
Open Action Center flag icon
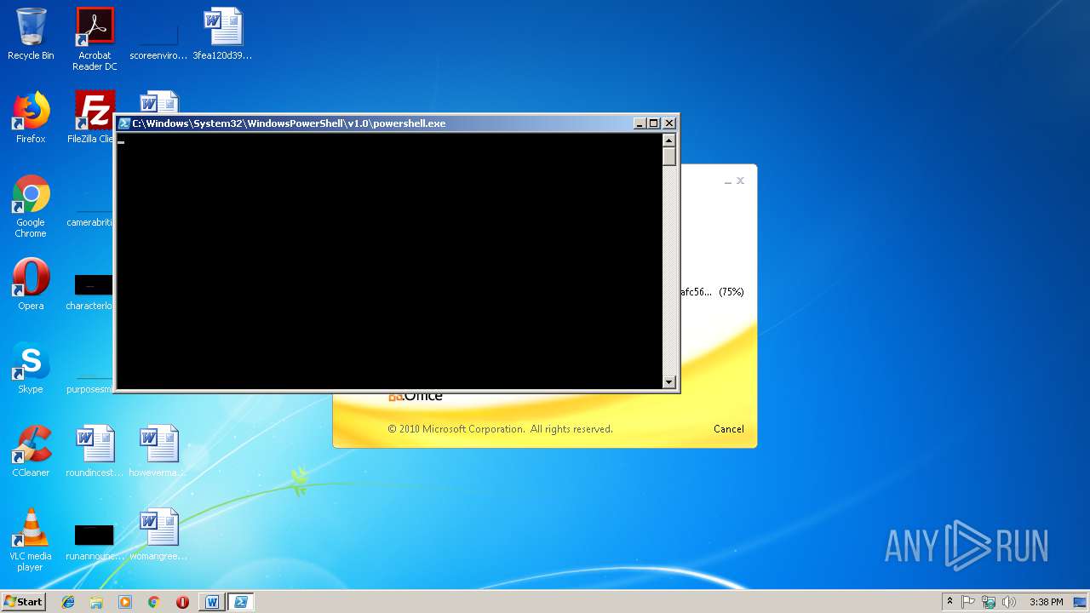click(x=968, y=602)
